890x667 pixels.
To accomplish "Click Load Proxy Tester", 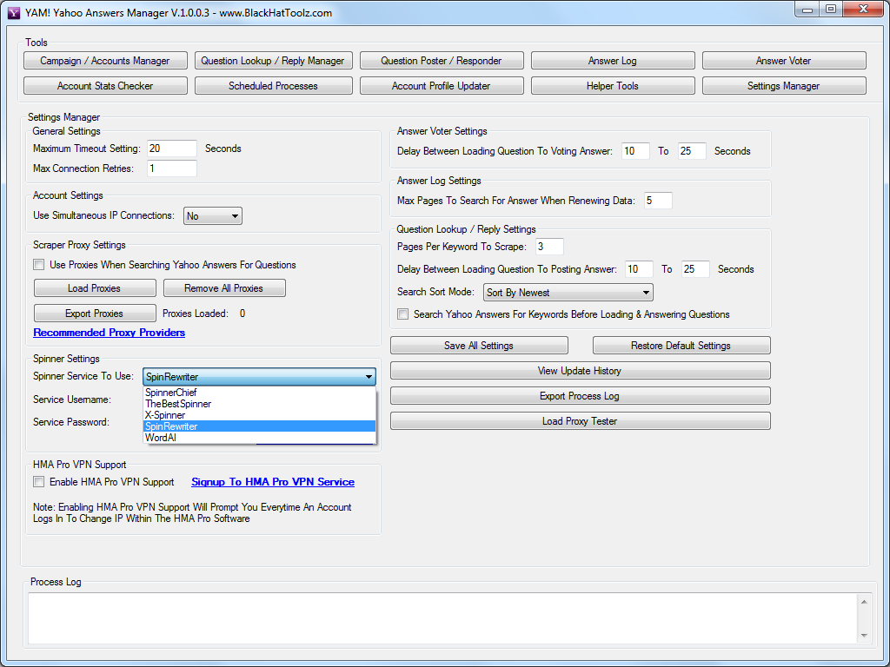I will (580, 421).
